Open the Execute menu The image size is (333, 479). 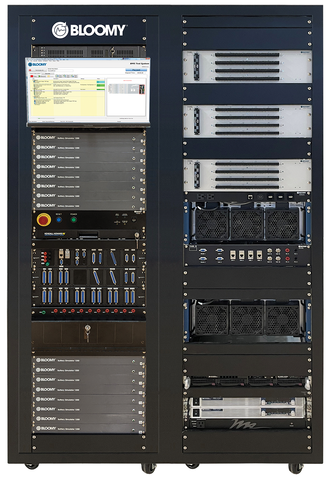click(x=35, y=61)
